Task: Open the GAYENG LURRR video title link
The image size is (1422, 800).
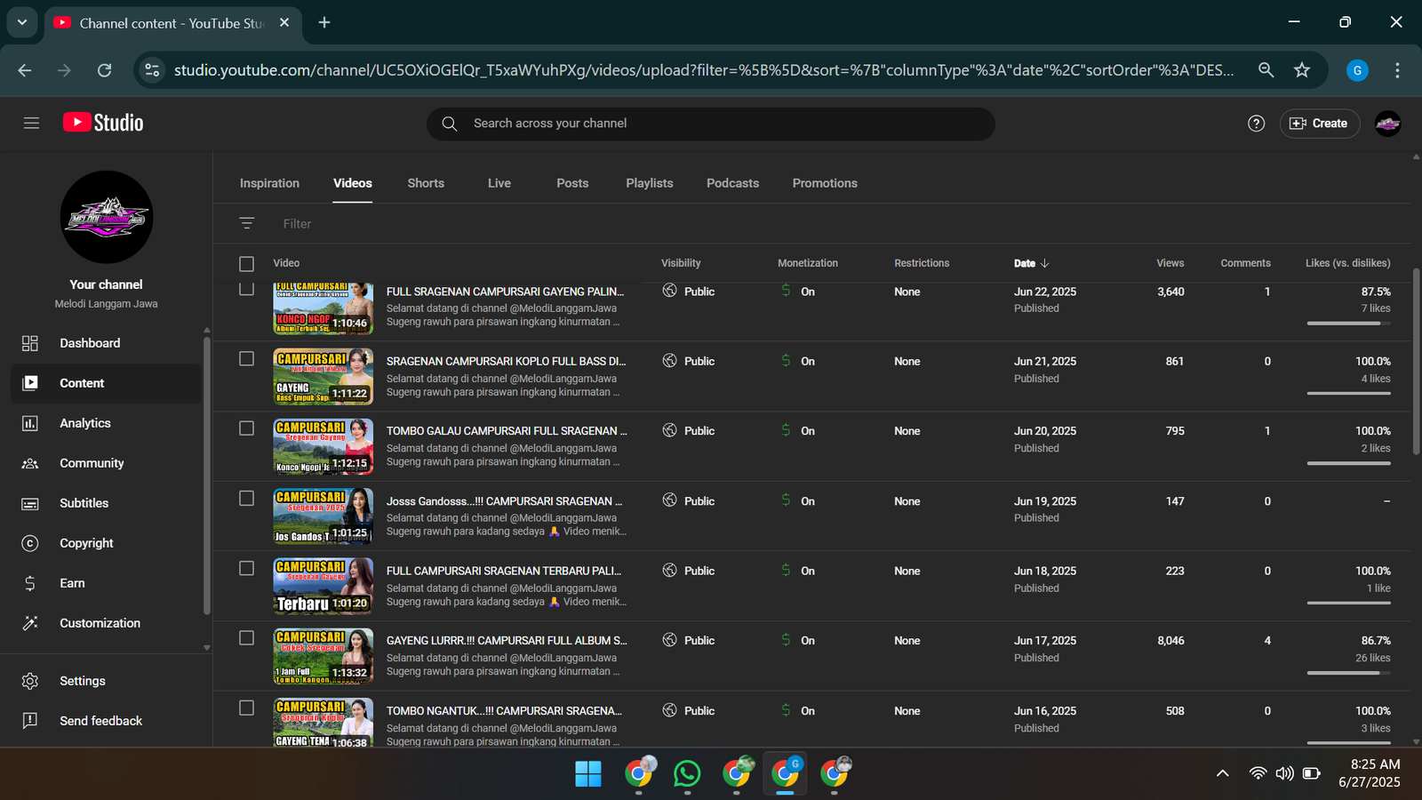Action: (507, 641)
